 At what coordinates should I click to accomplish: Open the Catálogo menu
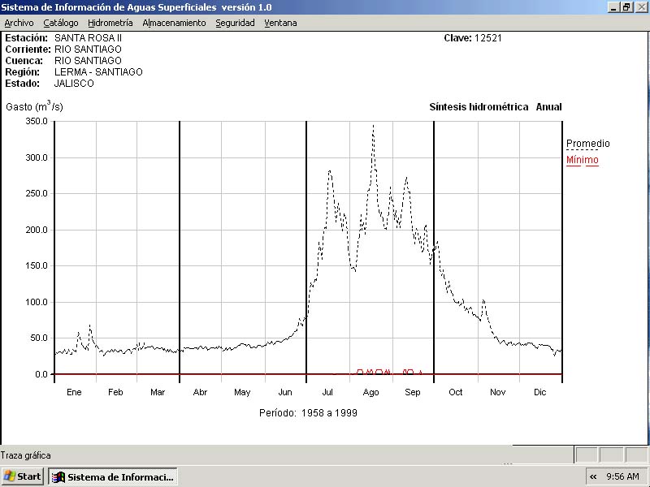(61, 23)
